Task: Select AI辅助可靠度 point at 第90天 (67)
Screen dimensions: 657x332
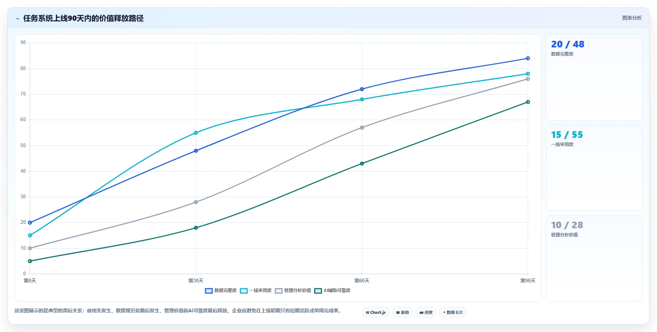Action: point(528,102)
